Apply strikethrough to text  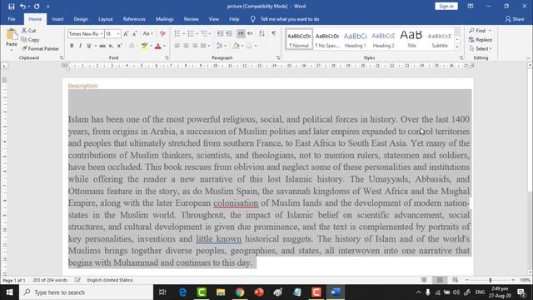(102, 46)
